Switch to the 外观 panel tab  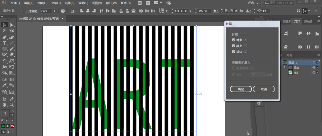[289, 55]
